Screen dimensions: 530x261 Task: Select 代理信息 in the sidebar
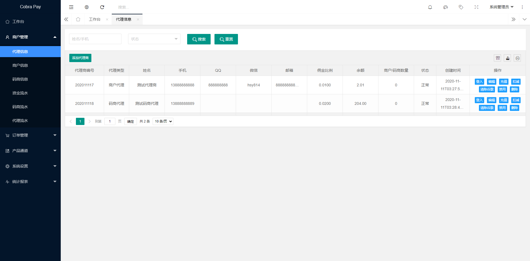click(x=30, y=52)
